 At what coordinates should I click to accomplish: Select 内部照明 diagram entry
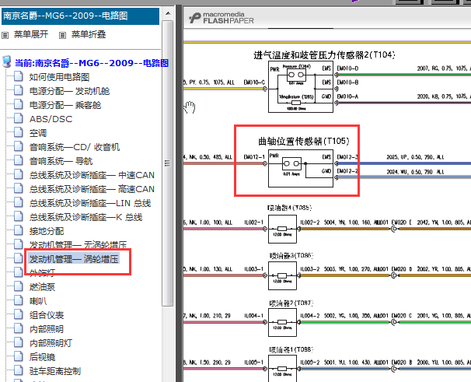click(x=47, y=329)
